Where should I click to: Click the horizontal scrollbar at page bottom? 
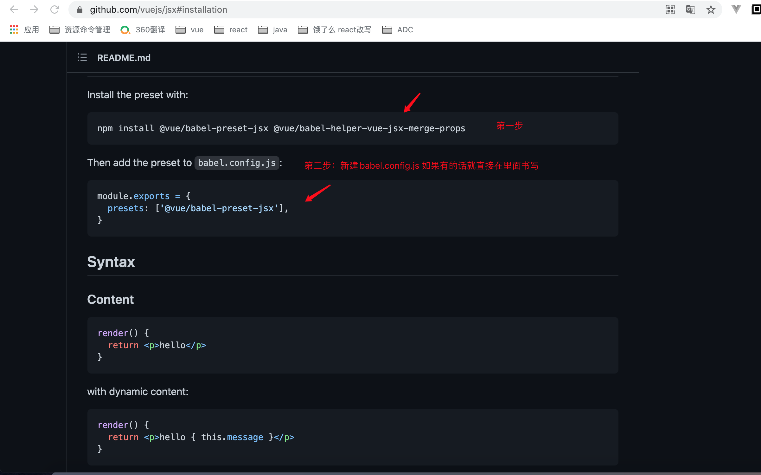pyautogui.click(x=406, y=473)
